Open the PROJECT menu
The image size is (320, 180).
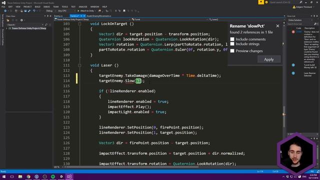27,6
